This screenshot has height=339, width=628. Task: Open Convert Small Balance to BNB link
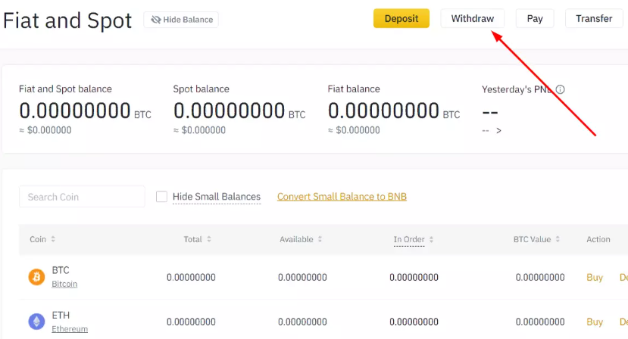click(342, 197)
